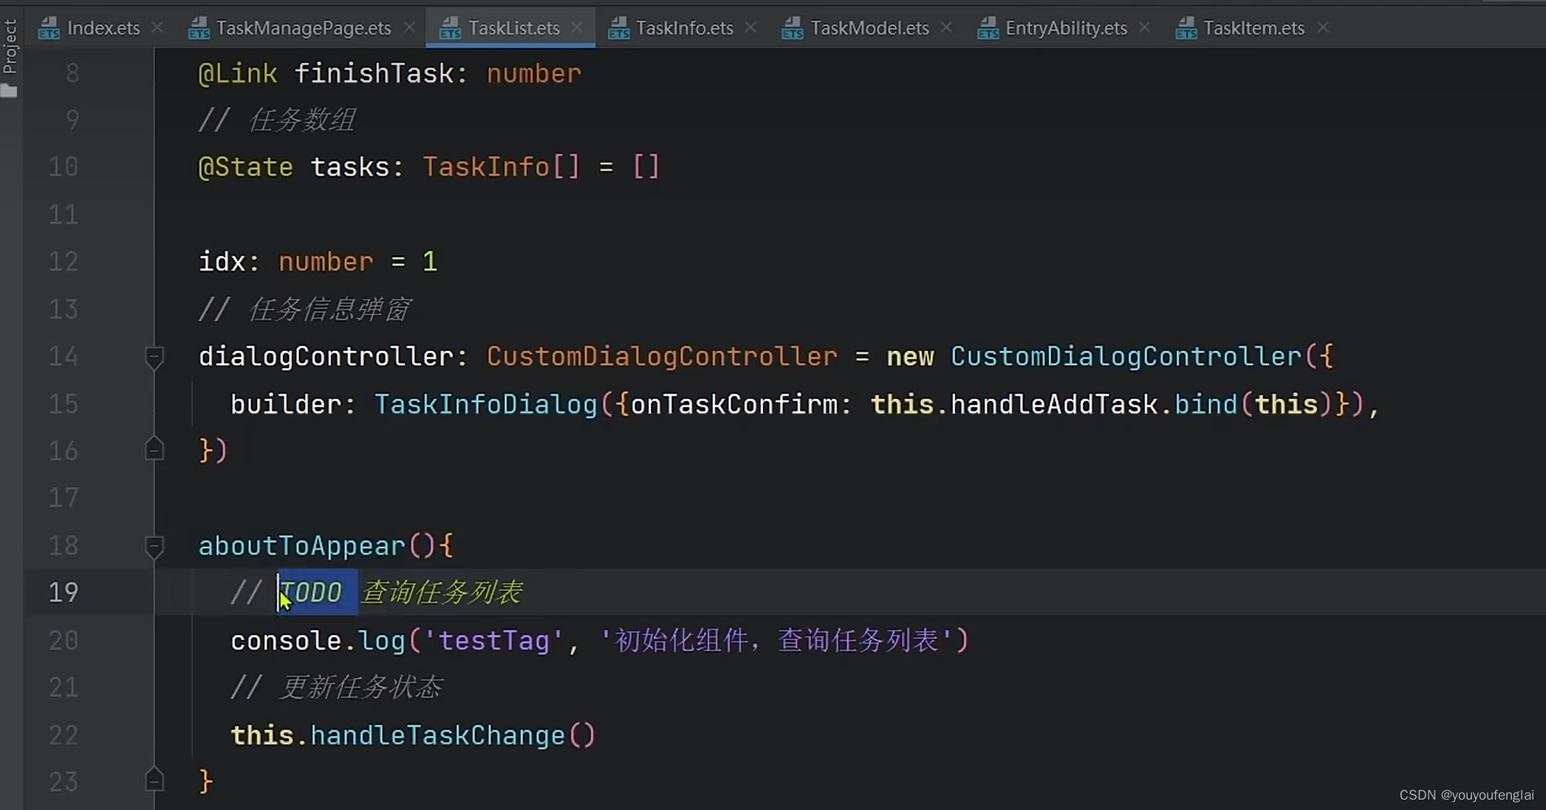1546x810 pixels.
Task: Open the TaskItem.ets tab
Action: (1253, 28)
